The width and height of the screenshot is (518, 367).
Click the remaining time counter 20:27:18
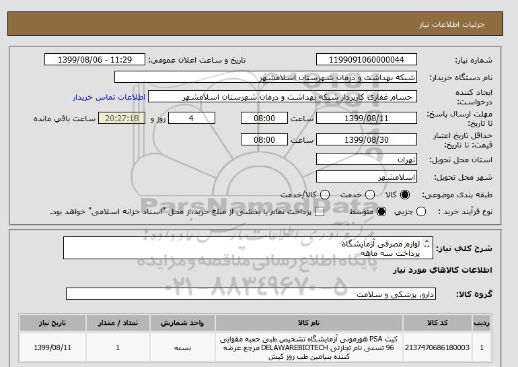coord(122,118)
